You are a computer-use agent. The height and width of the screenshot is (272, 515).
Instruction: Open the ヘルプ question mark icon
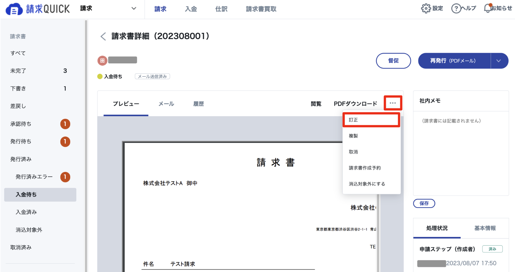(x=456, y=8)
